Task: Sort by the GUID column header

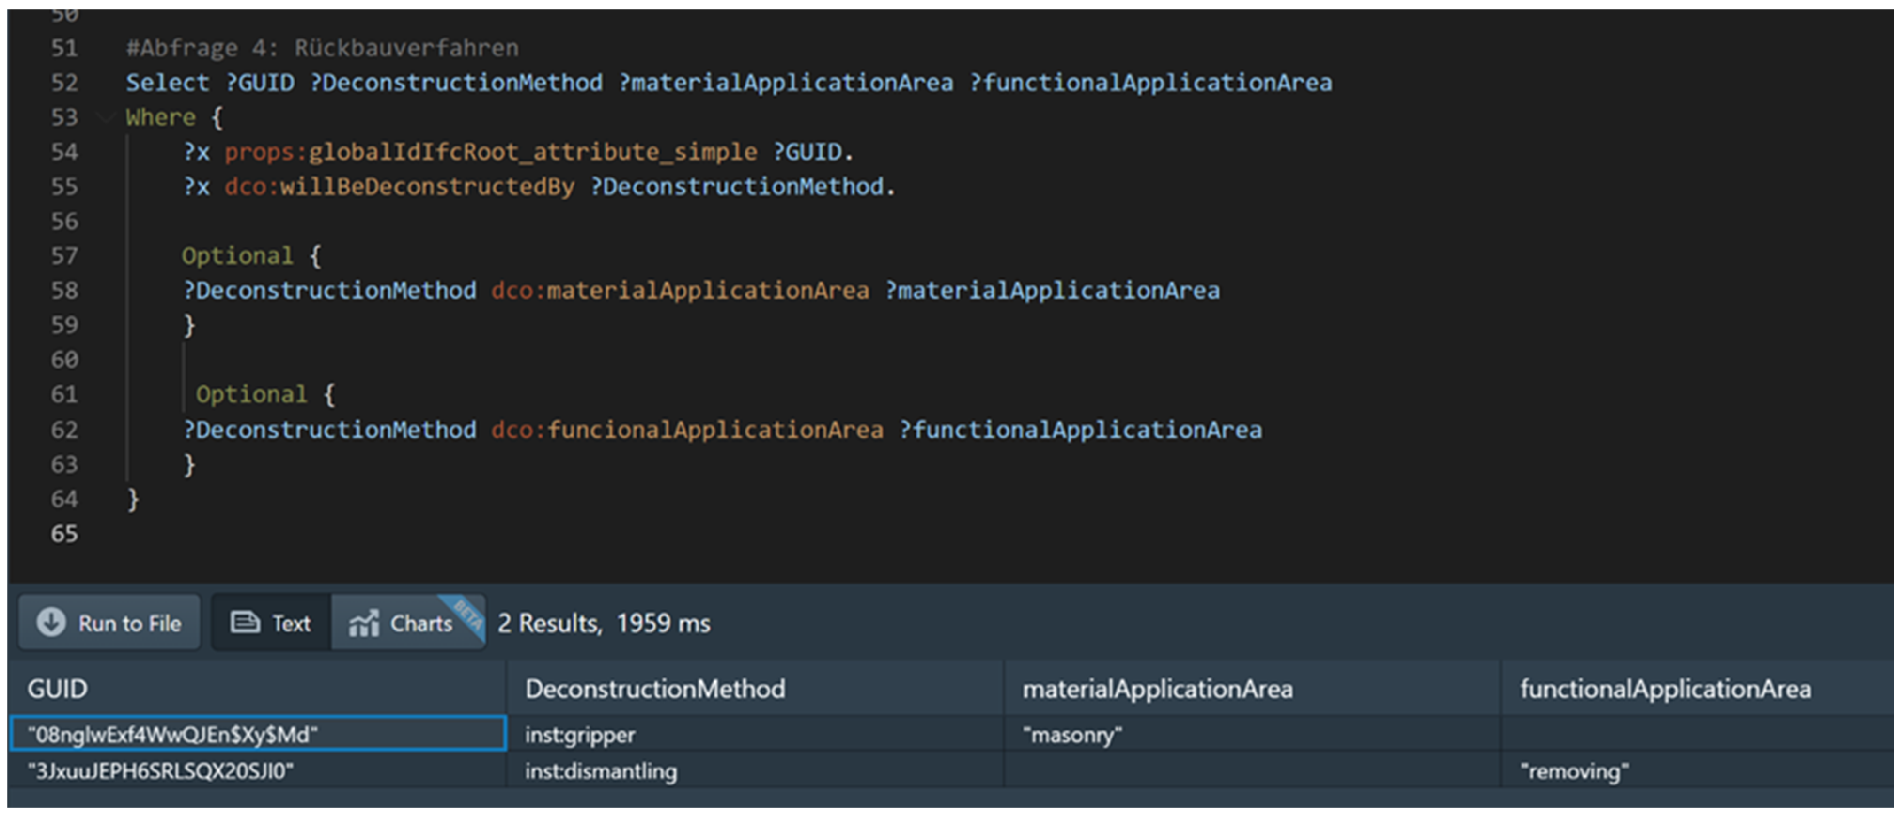Action: pos(58,689)
